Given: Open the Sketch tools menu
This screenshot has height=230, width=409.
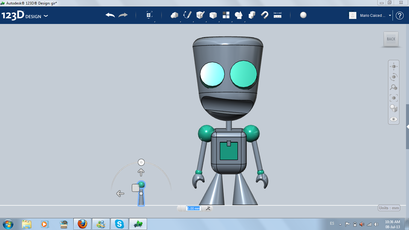Looking at the screenshot, I should (187, 15).
